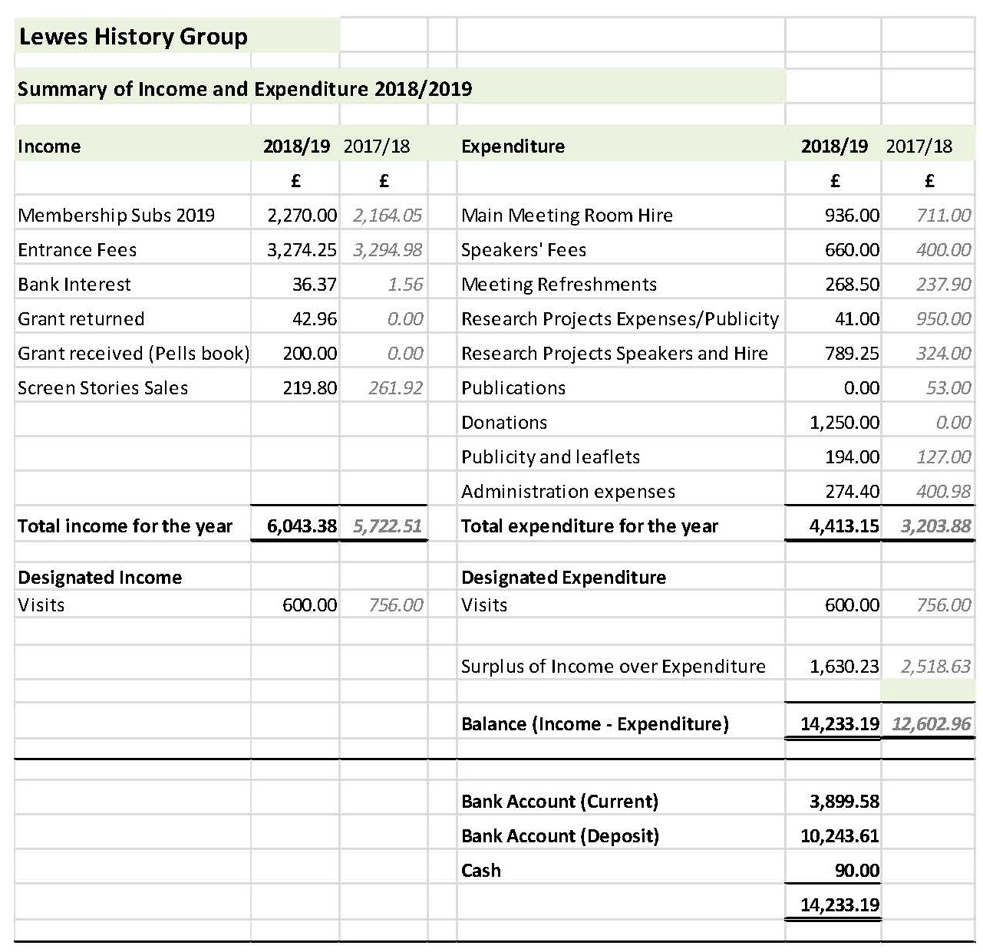Image resolution: width=983 pixels, height=952 pixels.
Task: Select Balance 2017/18 value 12,602.96
Action: [931, 724]
